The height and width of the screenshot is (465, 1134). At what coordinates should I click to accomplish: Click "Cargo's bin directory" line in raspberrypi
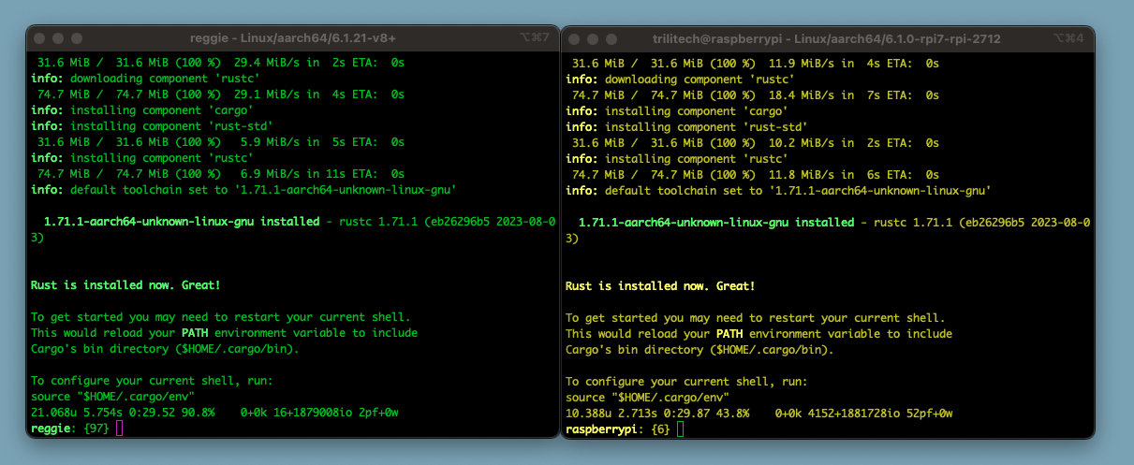click(700, 349)
